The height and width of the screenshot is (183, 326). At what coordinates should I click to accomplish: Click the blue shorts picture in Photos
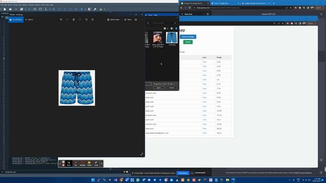coord(77,88)
